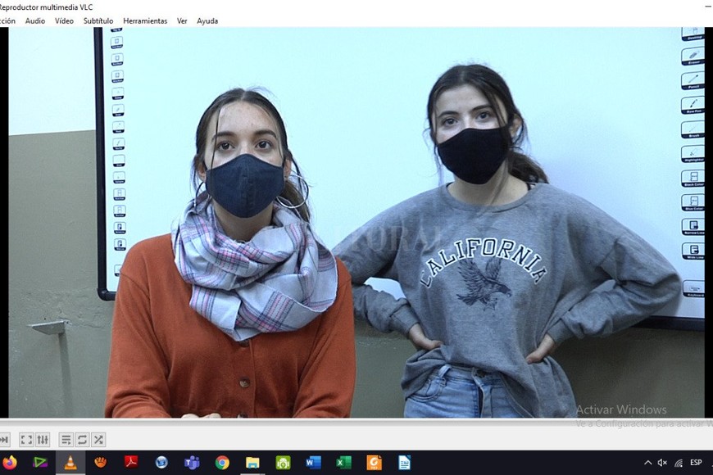Click the Ayuda menu item
The height and width of the screenshot is (475, 713).
point(207,20)
